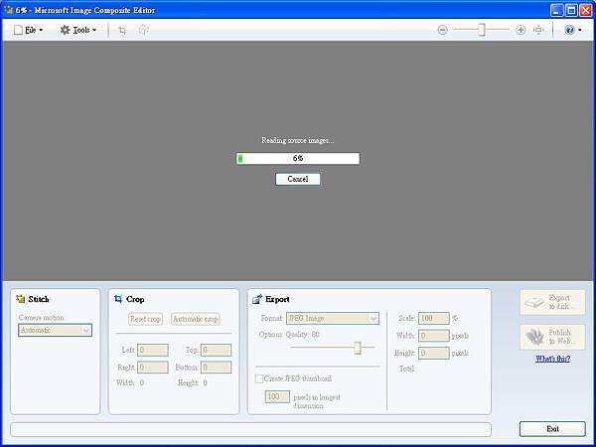Click the zoom in plus icon

pos(521,30)
